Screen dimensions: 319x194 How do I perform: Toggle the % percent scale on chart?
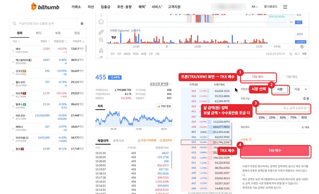[x=291, y=54]
